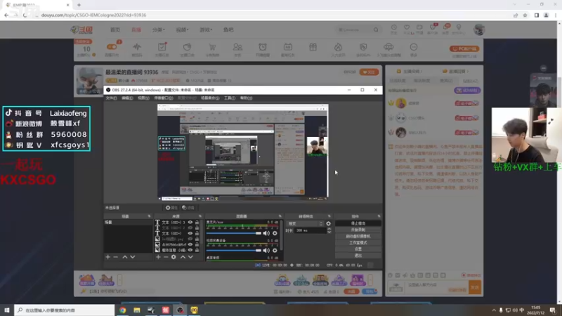Screen dimensions: 562x316
Task: Click the orange send button in chat
Action: pos(475,287)
